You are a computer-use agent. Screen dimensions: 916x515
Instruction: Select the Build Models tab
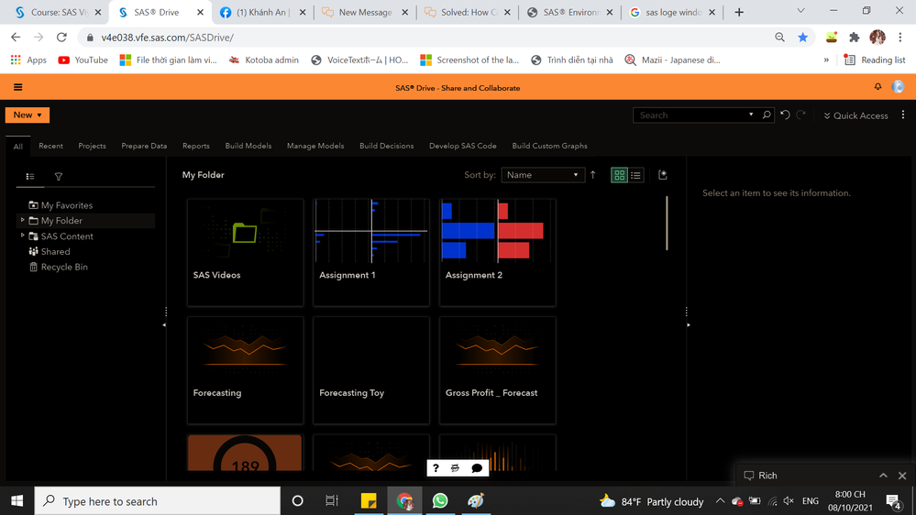(x=248, y=146)
